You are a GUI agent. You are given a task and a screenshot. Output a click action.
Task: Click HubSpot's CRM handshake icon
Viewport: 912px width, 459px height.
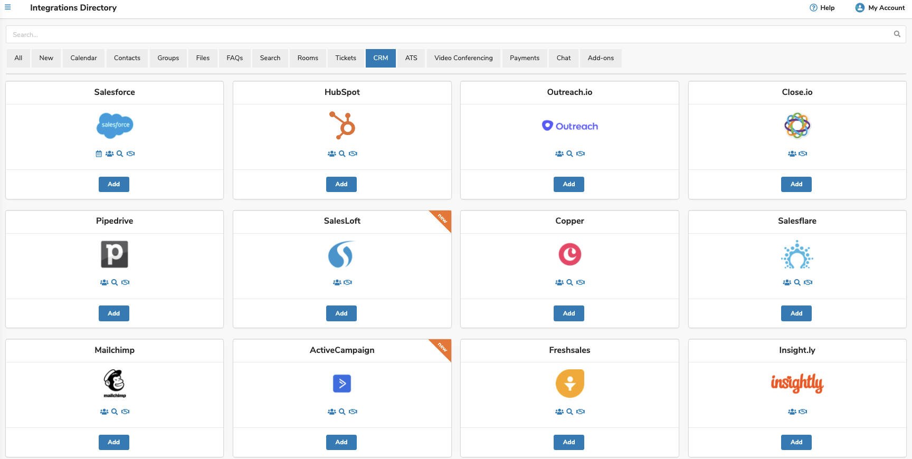353,154
